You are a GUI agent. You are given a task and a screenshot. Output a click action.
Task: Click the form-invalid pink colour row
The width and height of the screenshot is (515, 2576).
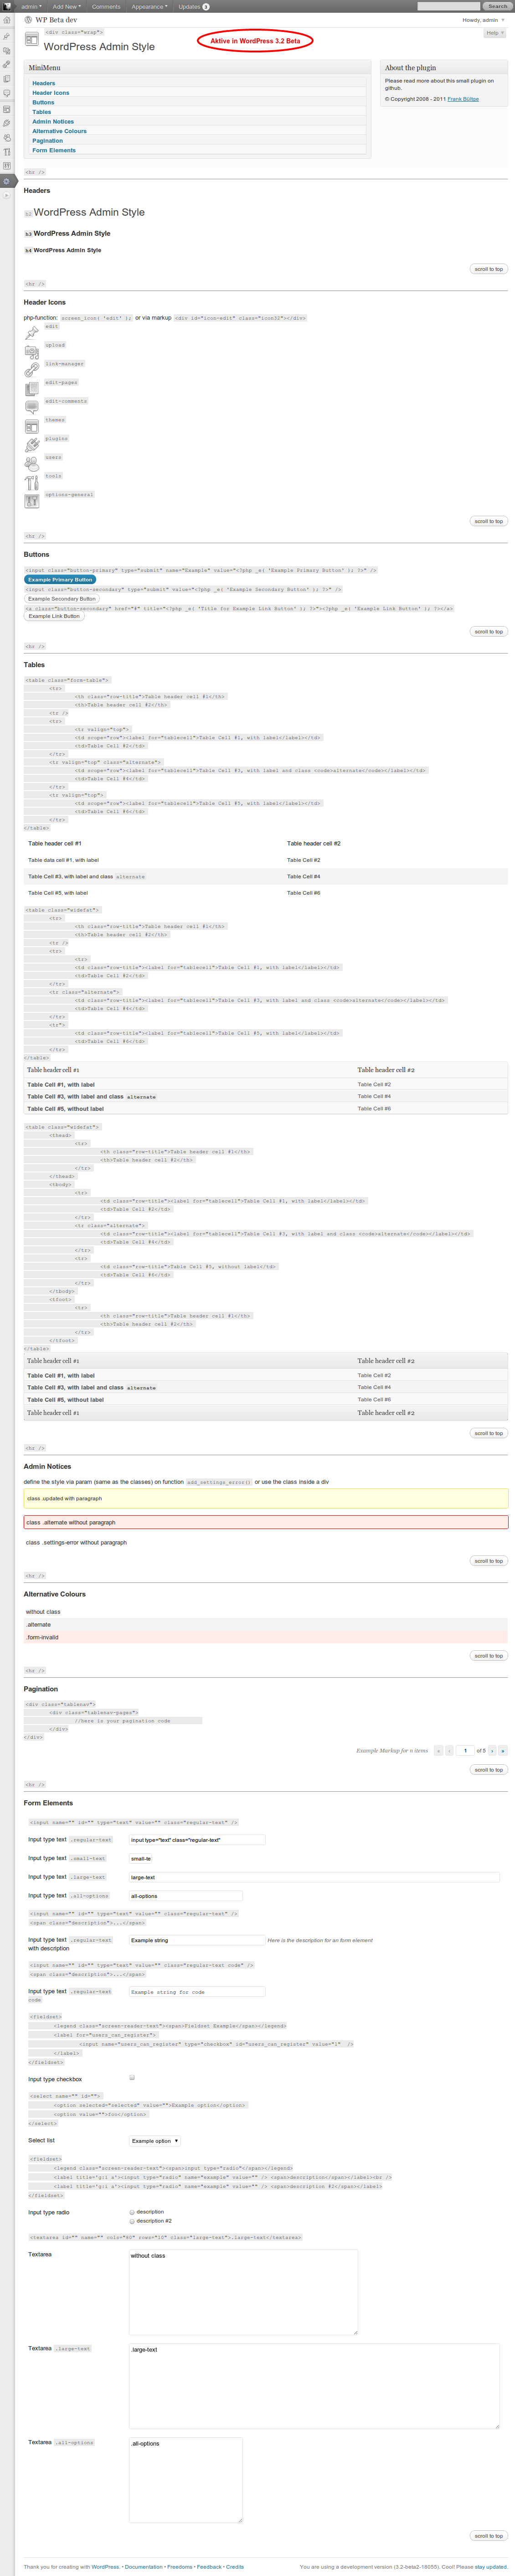(266, 1638)
